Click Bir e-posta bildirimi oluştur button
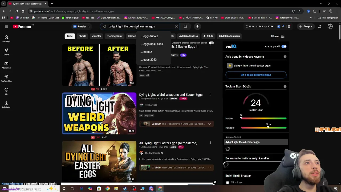 pos(256,75)
